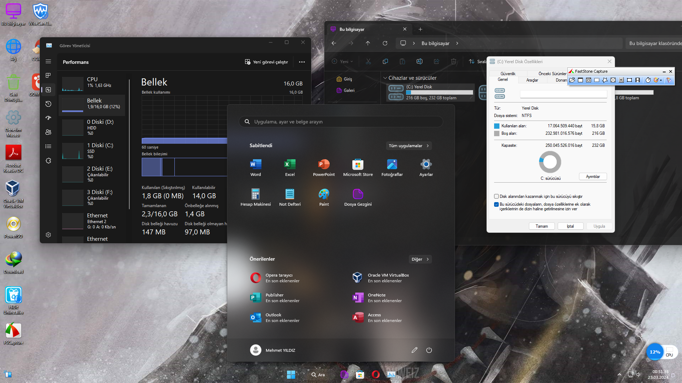Open Task Manager hamburger navigation menu
682x383 pixels.
click(x=48, y=62)
